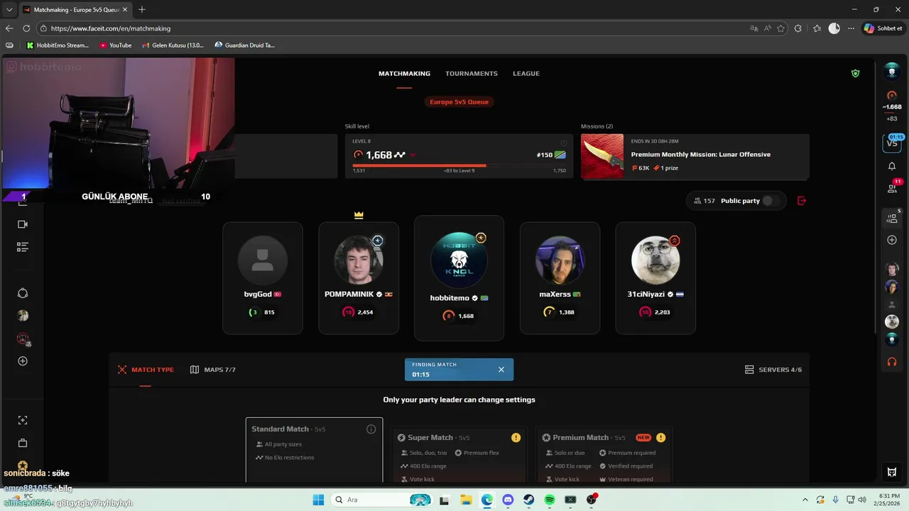Image resolution: width=909 pixels, height=511 pixels.
Task: Add page to favorites star icon
Action: 780,28
